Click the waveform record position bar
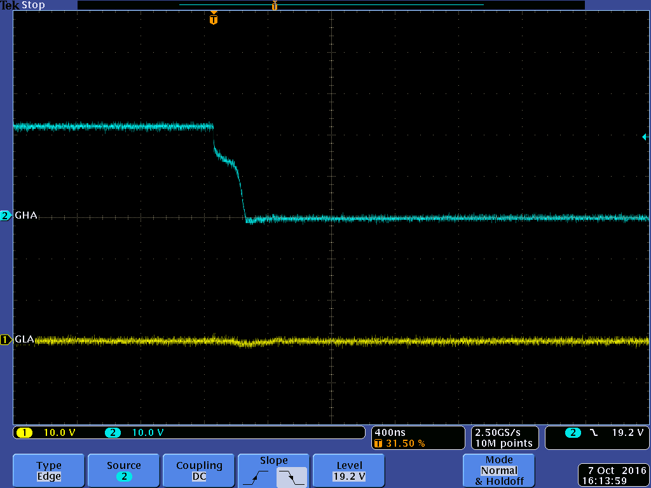 pos(331,5)
